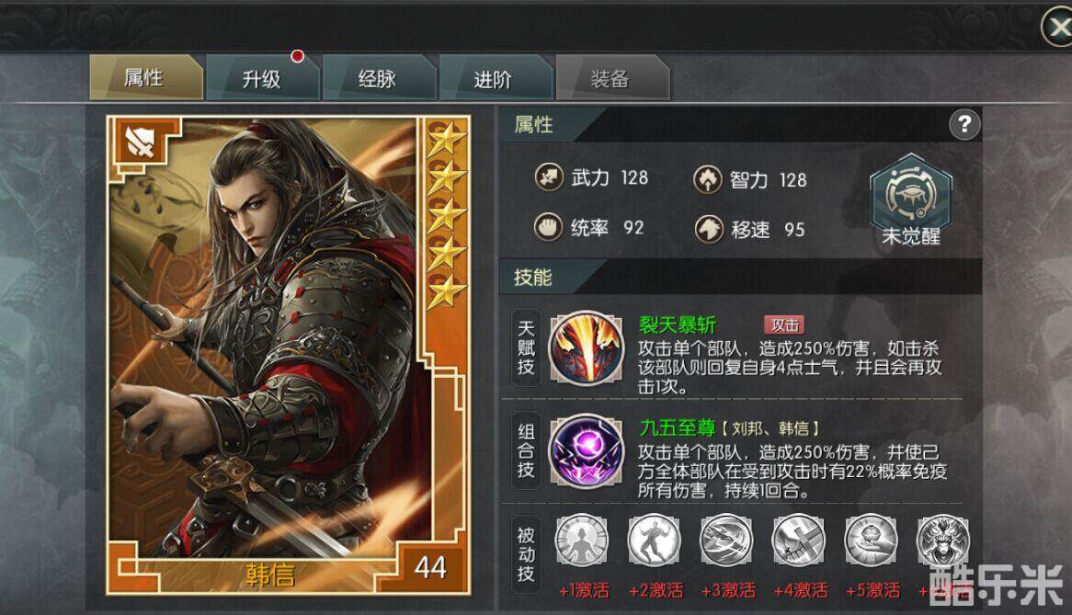Tap the +5激活 passive skill icon
Screen dimensions: 1072x615
(871, 541)
